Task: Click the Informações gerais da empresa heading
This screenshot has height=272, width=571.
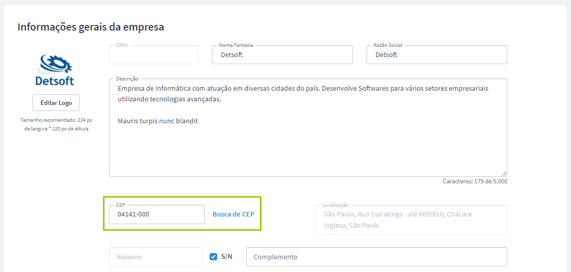Action: click(91, 27)
